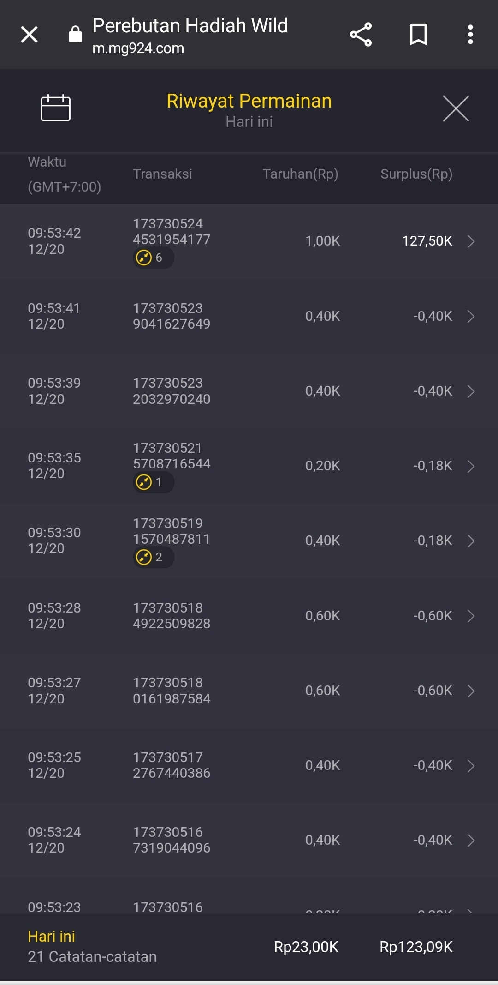Tap the share icon in browser bar

click(361, 35)
